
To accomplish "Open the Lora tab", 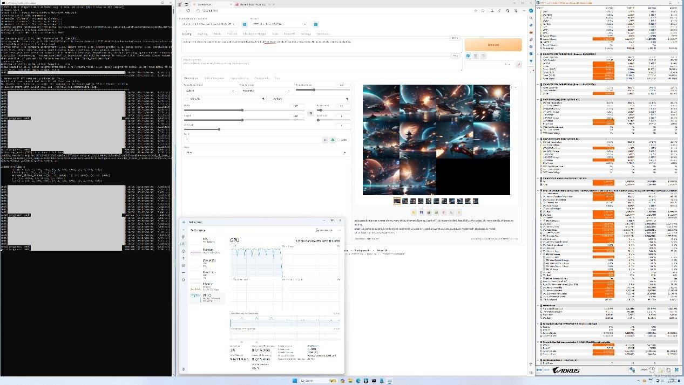I will coord(277,78).
